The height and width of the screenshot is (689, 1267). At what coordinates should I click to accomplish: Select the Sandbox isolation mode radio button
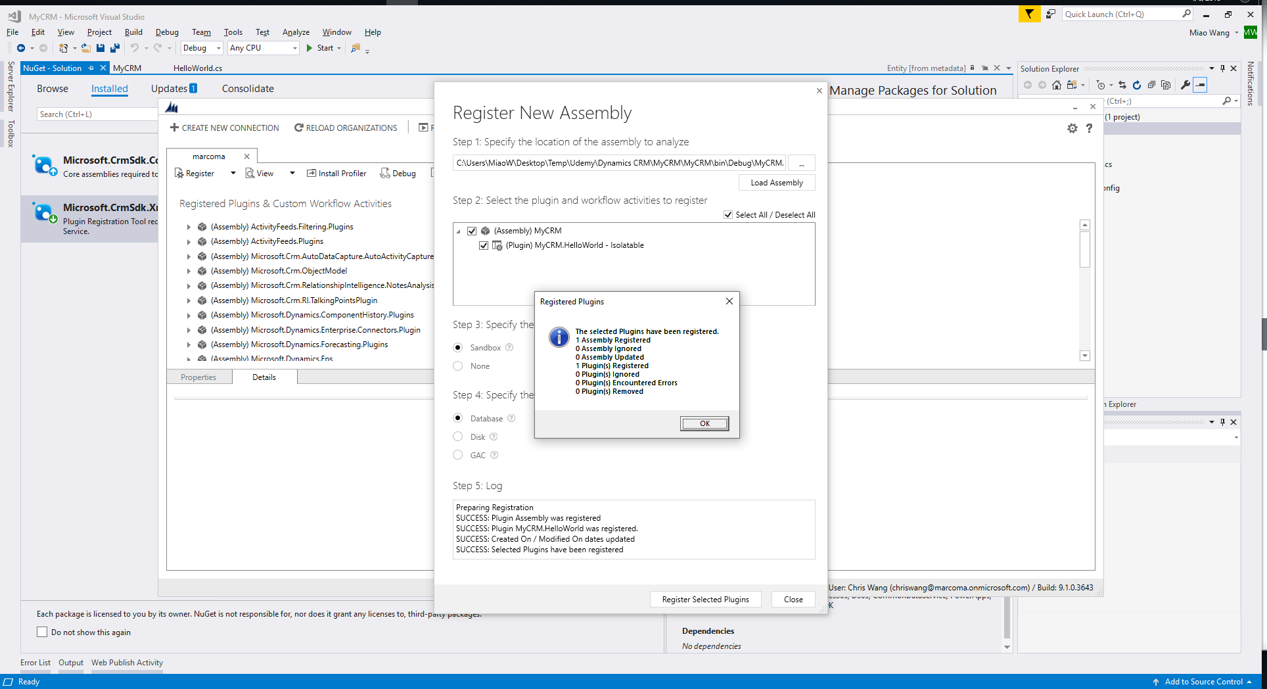[458, 347]
